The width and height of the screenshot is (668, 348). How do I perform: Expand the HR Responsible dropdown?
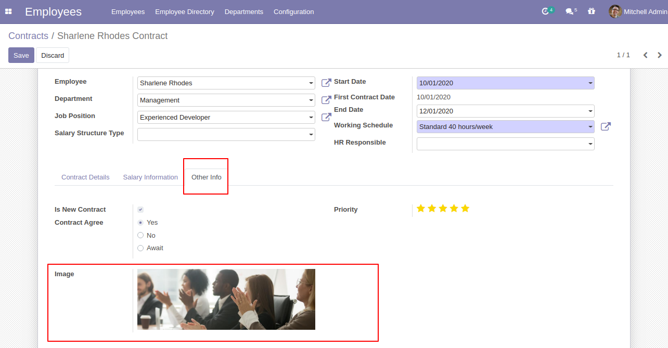[590, 144]
